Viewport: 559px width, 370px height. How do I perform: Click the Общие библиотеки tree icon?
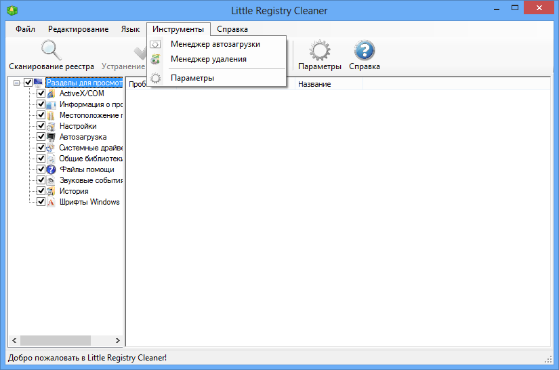(x=51, y=159)
